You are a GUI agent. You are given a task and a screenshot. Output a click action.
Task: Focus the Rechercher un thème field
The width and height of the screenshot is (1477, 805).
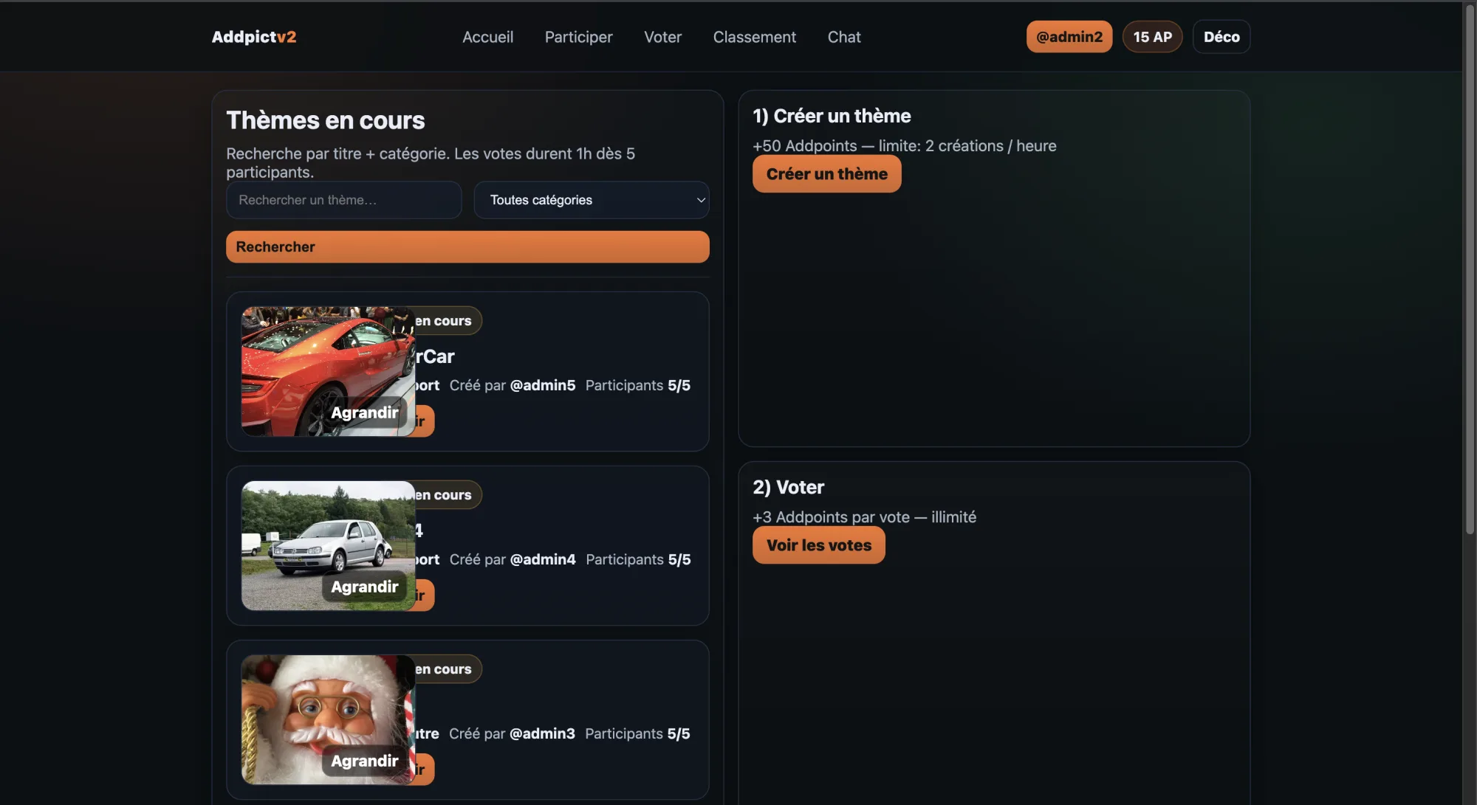click(x=343, y=200)
